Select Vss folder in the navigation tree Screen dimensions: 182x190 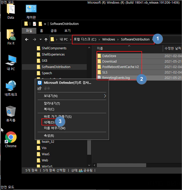(44, 148)
